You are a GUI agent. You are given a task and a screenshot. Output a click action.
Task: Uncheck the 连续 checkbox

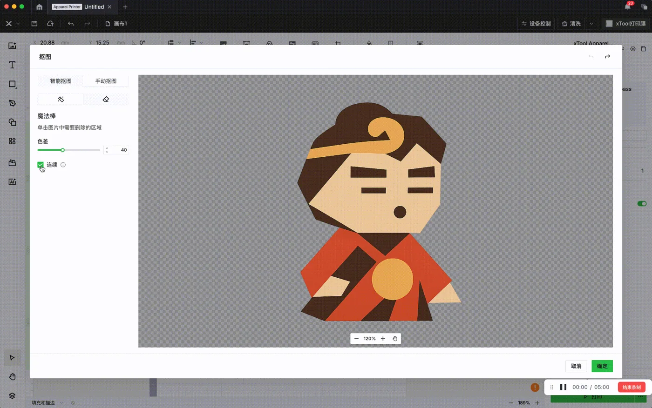click(41, 165)
